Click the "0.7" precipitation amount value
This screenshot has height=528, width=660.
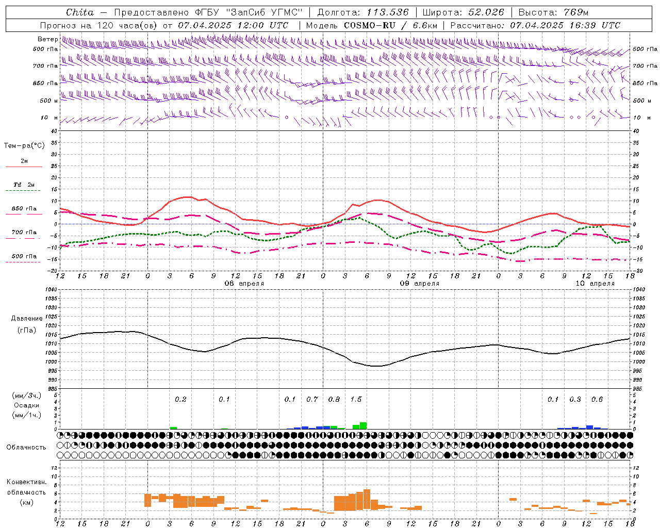click(x=312, y=399)
